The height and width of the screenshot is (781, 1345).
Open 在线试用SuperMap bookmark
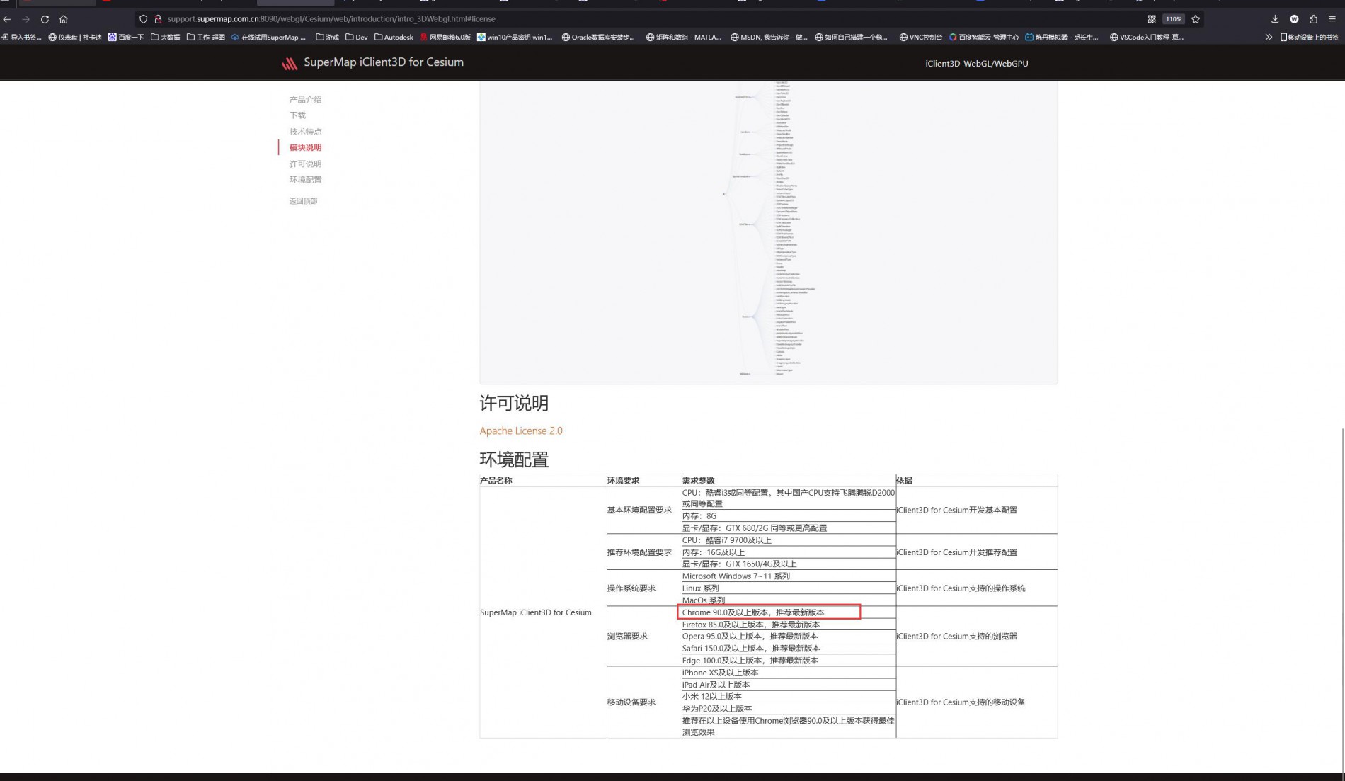[268, 37]
